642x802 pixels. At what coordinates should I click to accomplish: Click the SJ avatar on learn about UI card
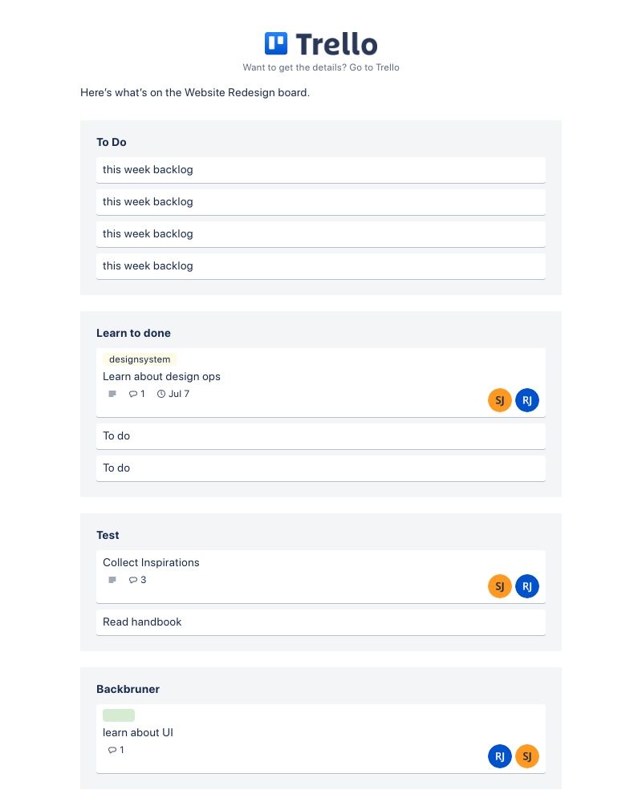527,755
